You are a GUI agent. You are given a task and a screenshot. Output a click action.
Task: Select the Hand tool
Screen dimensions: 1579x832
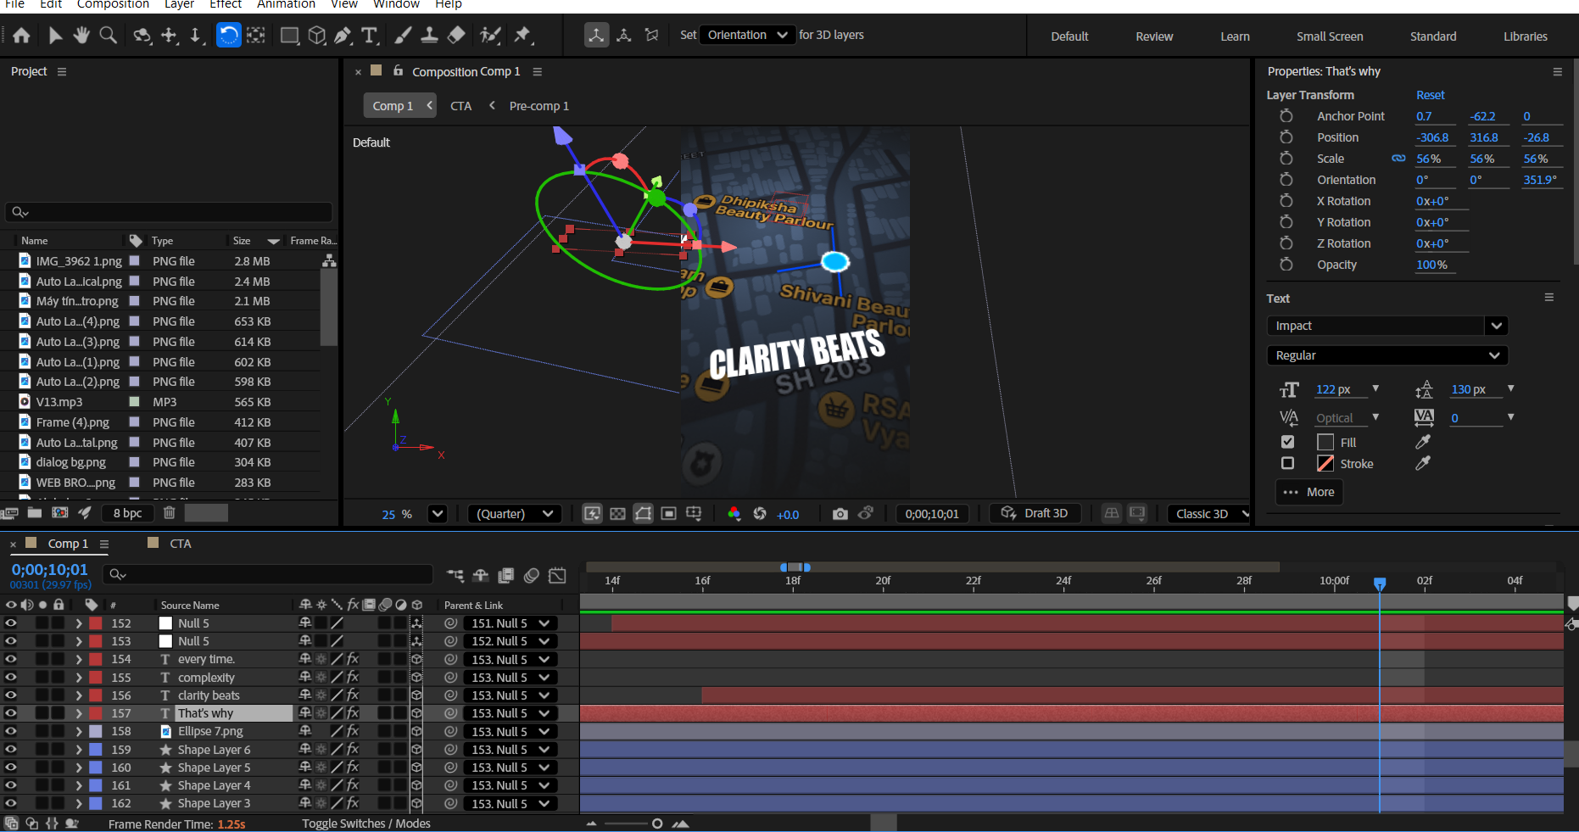pos(81,36)
